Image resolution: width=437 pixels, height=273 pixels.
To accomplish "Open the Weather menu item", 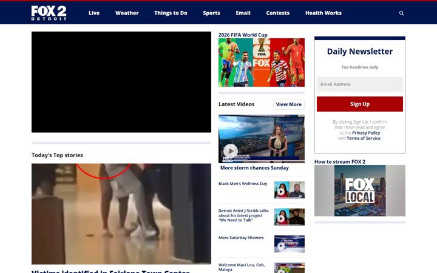I will [x=127, y=13].
